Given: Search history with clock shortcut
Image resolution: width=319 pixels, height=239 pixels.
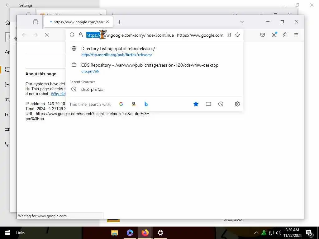Looking at the screenshot, I should 221,104.
